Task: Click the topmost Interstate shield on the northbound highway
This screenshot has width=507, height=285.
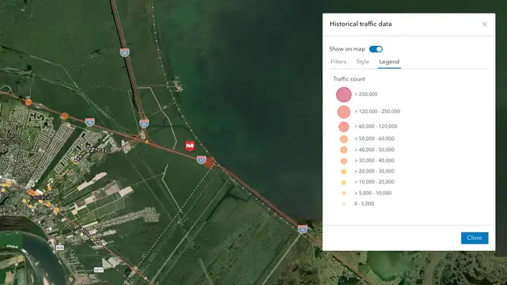Action: 125,52
